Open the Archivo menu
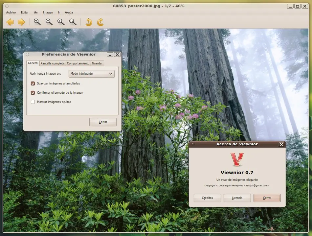The width and height of the screenshot is (312, 236). (11, 12)
